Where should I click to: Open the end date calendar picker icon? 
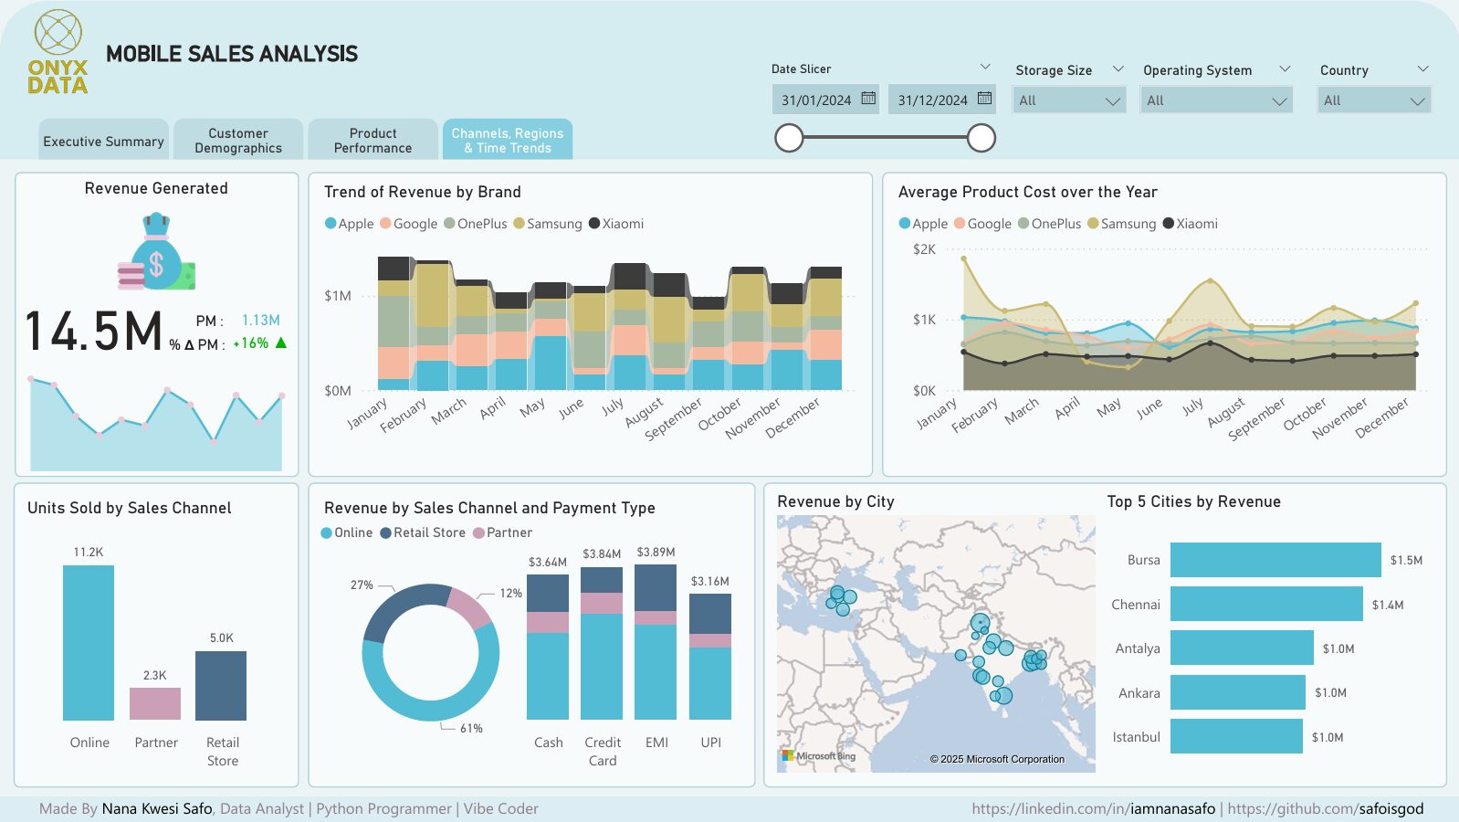click(984, 99)
